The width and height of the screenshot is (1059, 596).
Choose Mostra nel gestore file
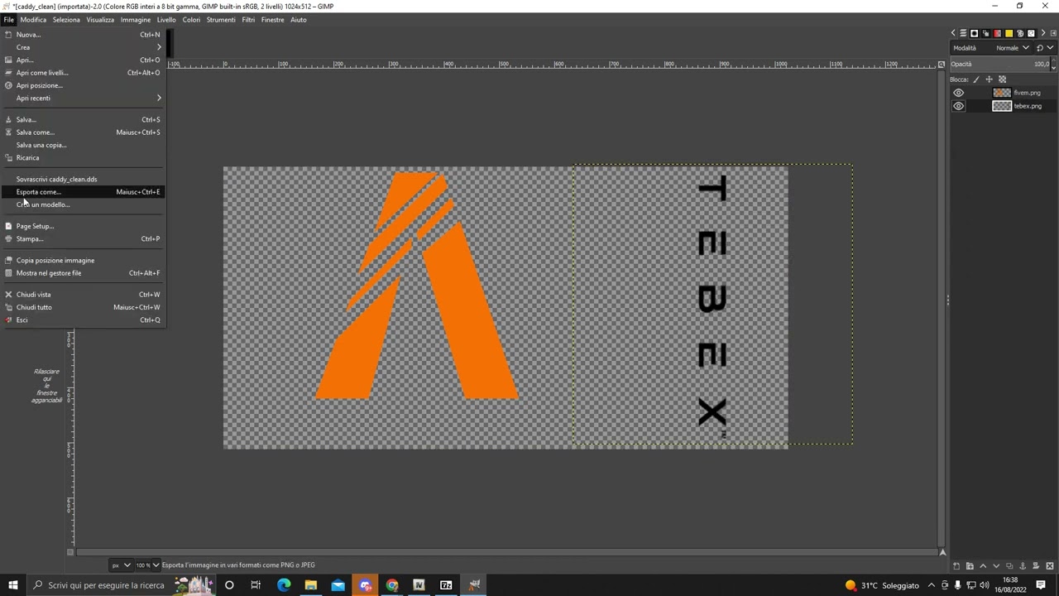click(84, 273)
